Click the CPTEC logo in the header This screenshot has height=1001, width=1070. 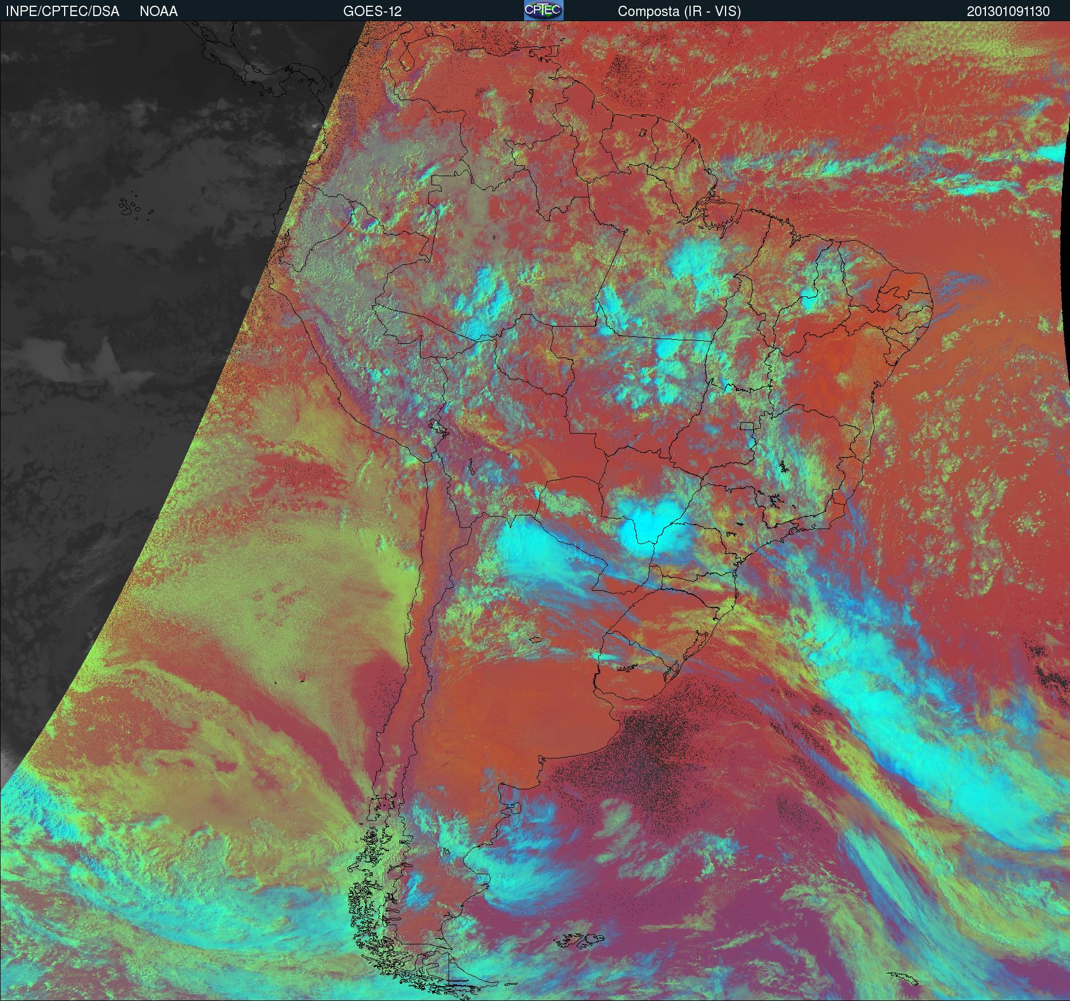pyautogui.click(x=544, y=10)
